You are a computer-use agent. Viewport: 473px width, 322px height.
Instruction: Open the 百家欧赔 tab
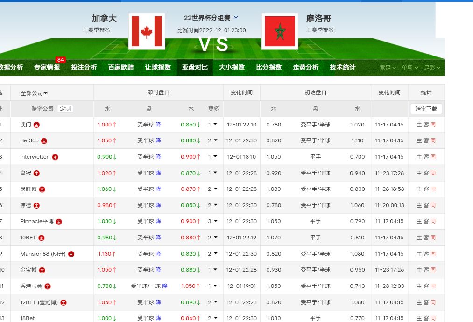[x=120, y=67]
